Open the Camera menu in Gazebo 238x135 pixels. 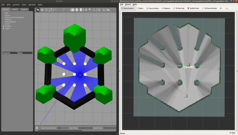[16, 5]
